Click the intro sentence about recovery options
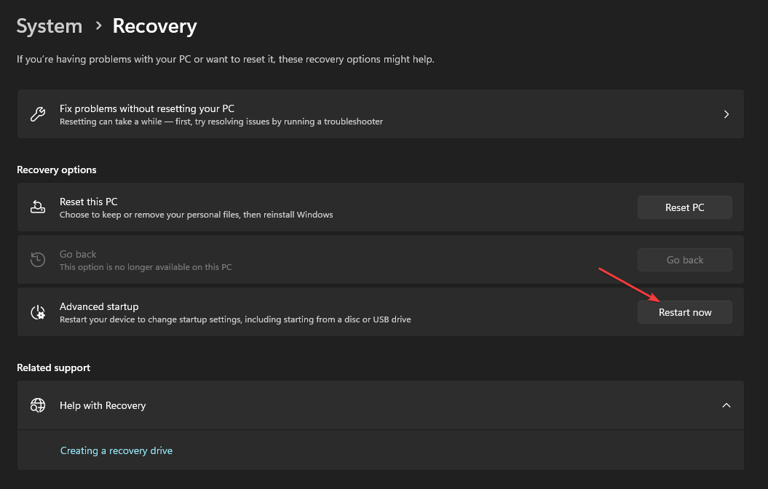 [226, 59]
